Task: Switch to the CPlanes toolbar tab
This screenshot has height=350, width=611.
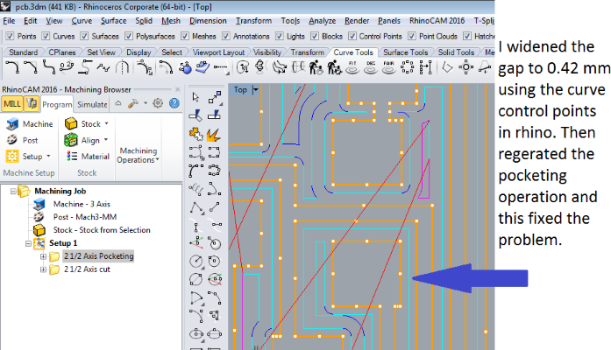Action: 62,52
